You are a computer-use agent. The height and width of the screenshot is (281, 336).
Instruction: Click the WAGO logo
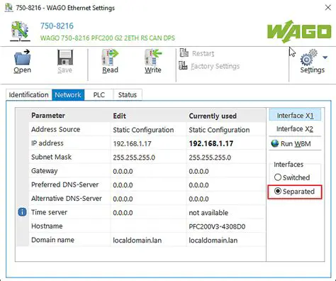tap(299, 31)
